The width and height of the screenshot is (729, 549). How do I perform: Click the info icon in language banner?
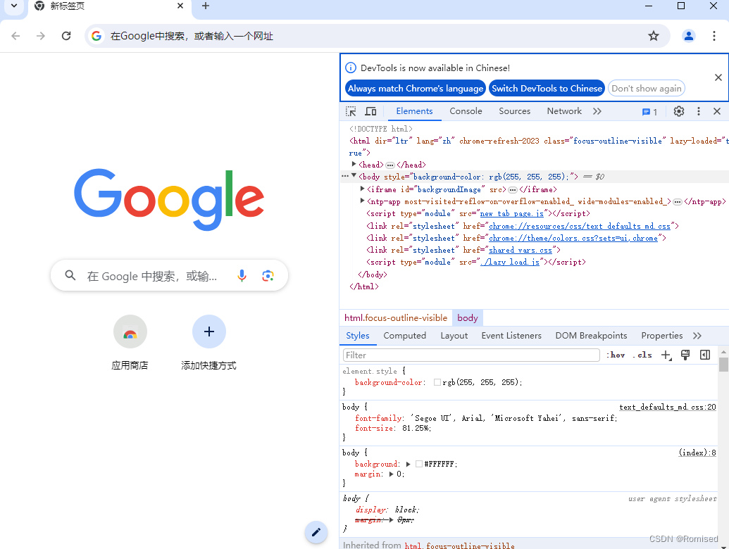click(351, 68)
